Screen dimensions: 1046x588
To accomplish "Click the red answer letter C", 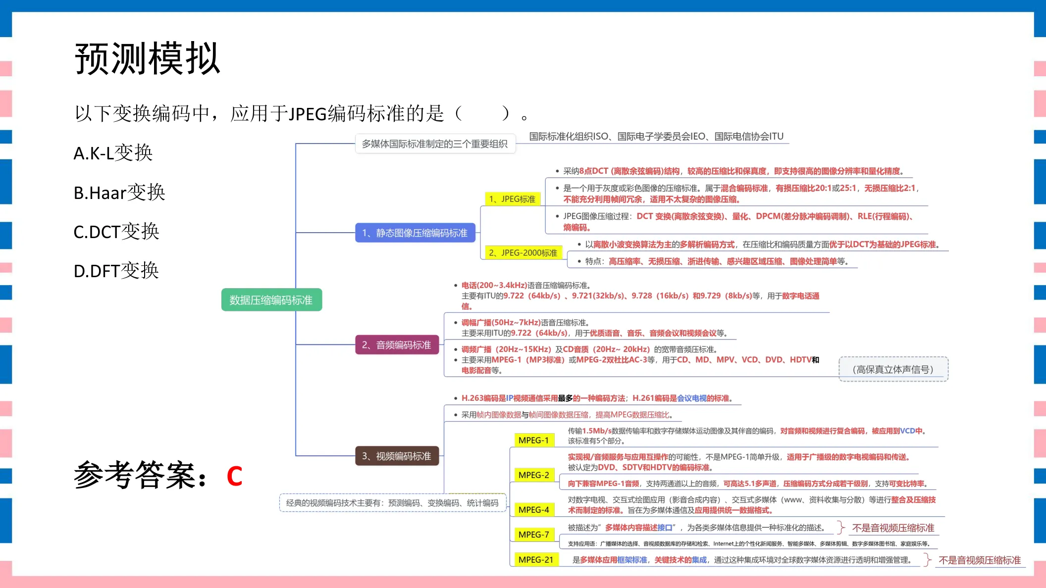I will 234,476.
